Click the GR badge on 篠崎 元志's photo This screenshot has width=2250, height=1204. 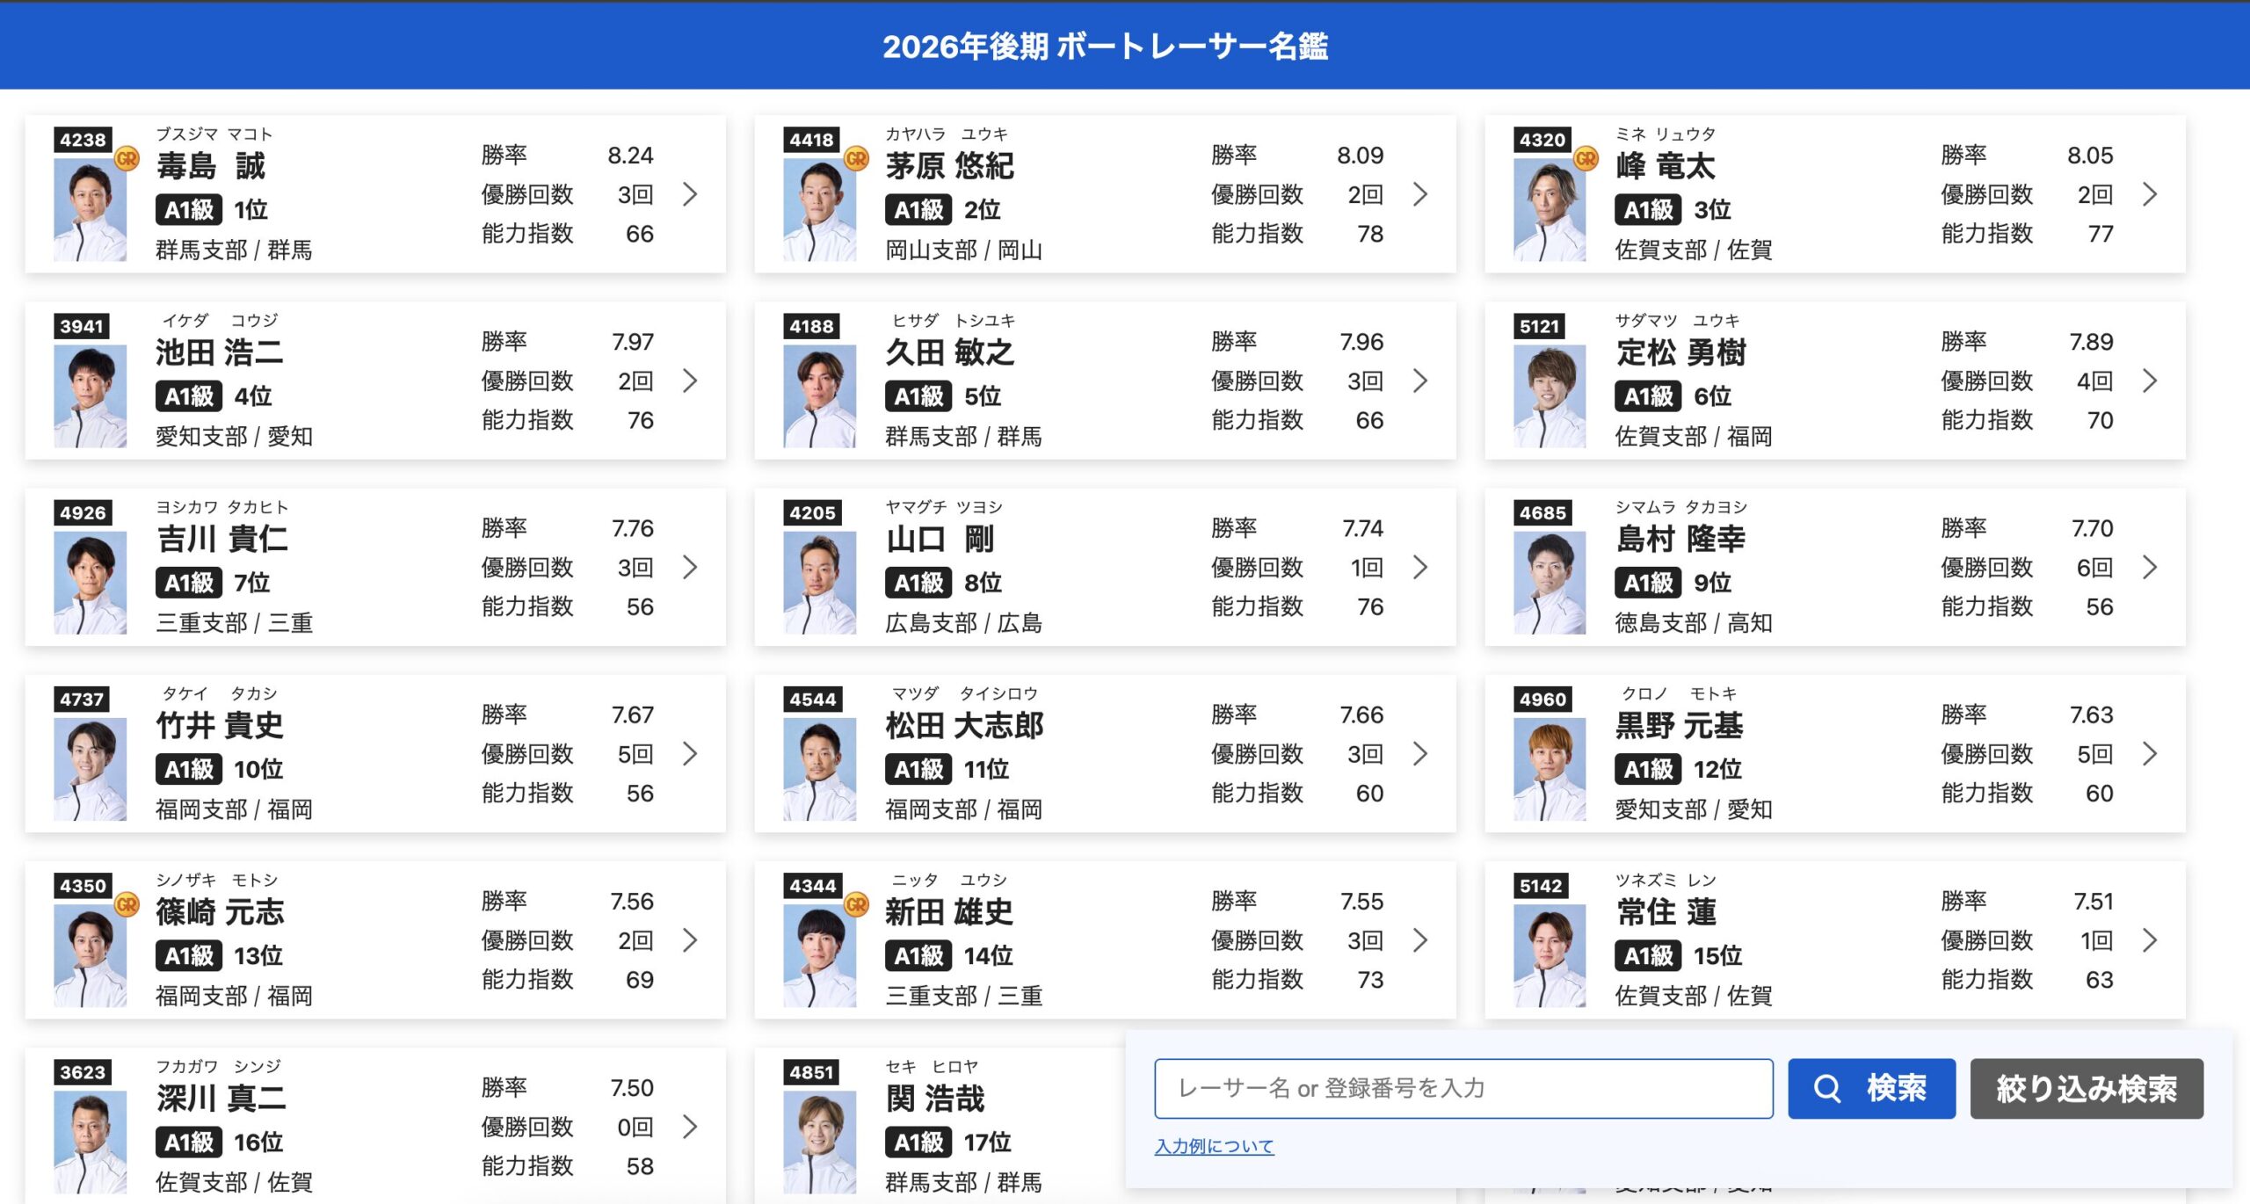pos(127,905)
